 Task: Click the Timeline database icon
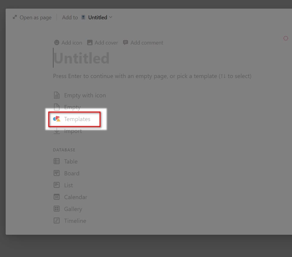click(x=57, y=221)
